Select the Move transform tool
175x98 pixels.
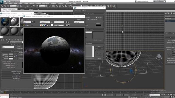coord(31,6)
